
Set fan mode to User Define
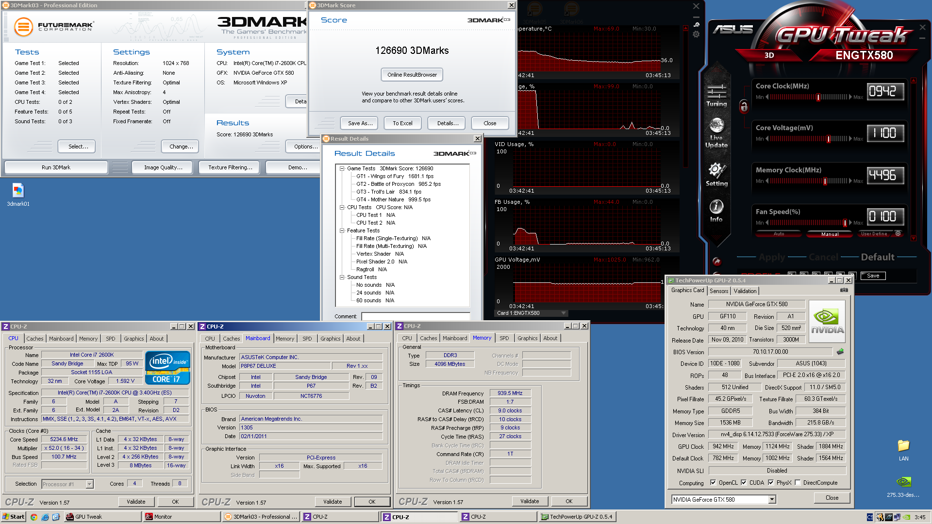point(874,234)
